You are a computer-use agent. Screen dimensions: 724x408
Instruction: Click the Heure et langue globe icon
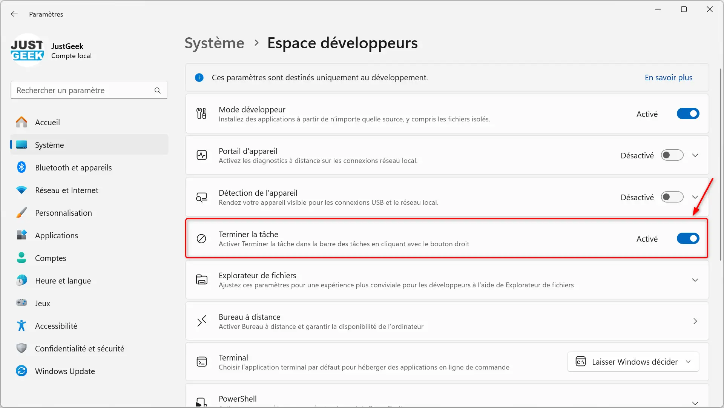(21, 281)
